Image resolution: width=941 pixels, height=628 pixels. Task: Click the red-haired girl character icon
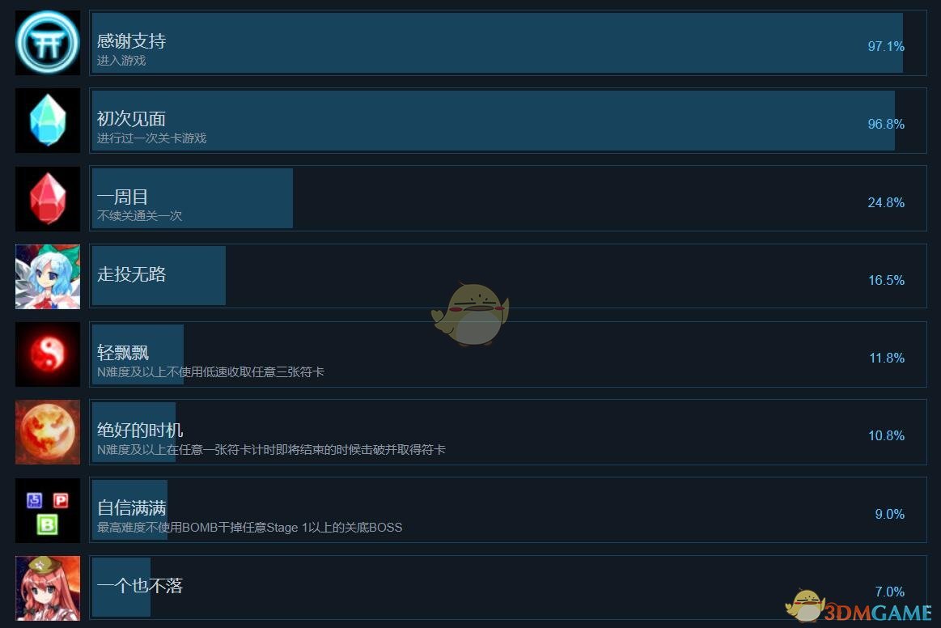click(48, 588)
